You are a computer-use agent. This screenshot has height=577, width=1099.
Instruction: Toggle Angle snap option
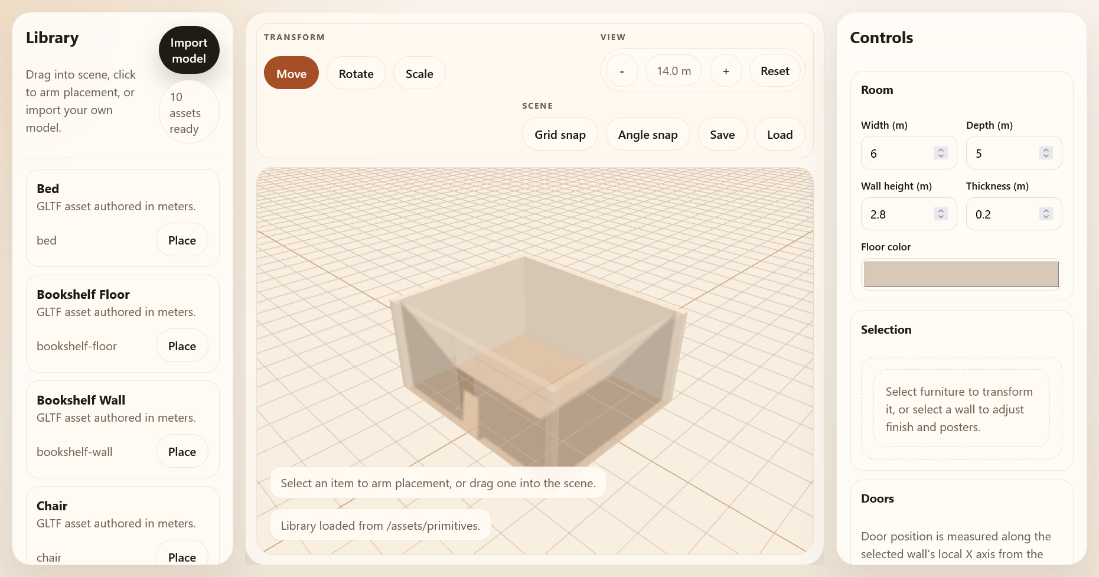coord(648,135)
